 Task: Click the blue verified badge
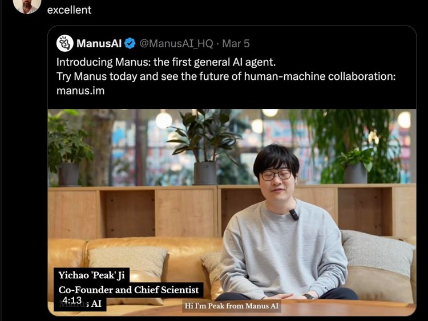coord(130,43)
